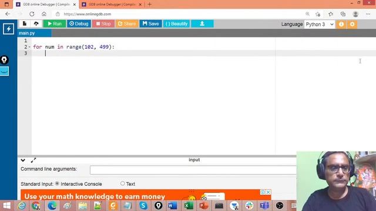Image resolution: width=376 pixels, height=211 pixels.
Task: Save the current code
Action: (x=150, y=23)
